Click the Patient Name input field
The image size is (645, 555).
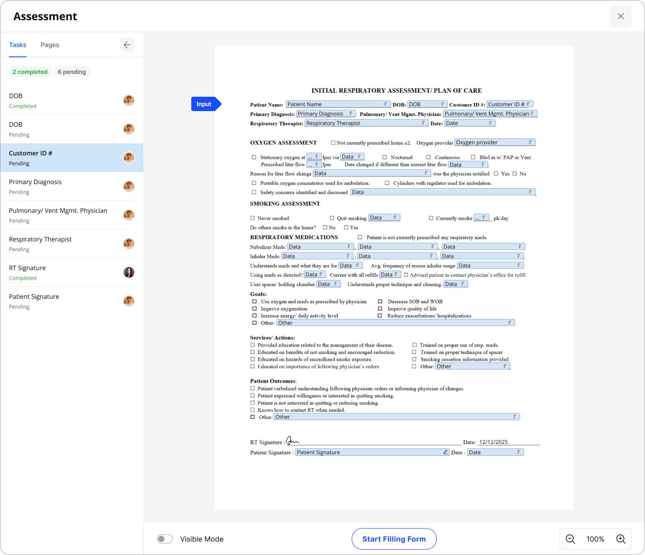(338, 104)
